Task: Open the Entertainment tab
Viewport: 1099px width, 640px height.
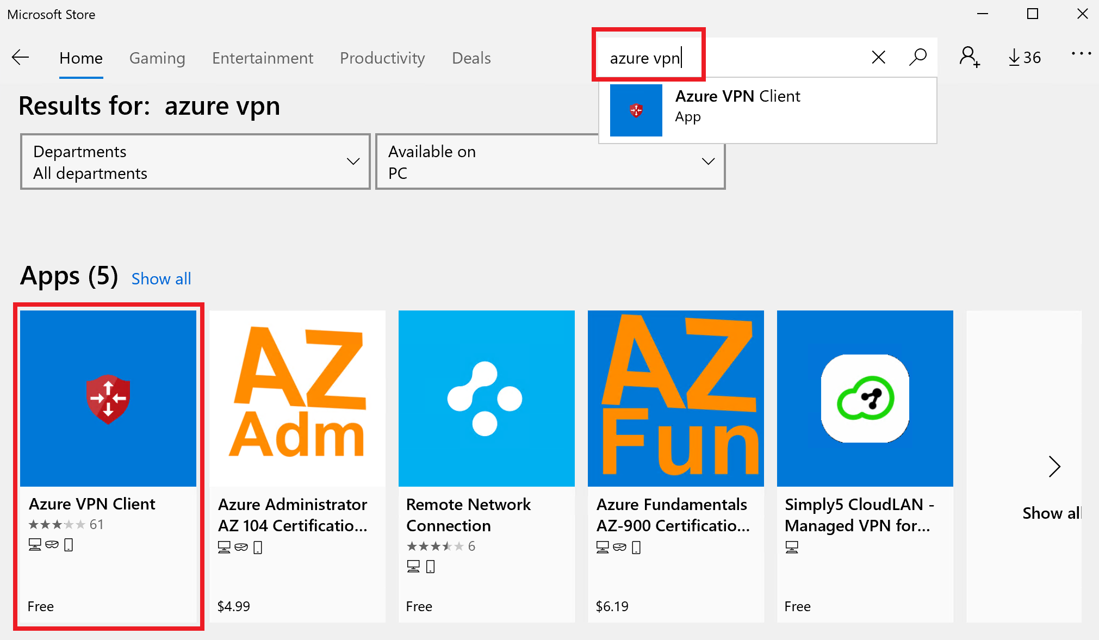Action: (x=263, y=58)
